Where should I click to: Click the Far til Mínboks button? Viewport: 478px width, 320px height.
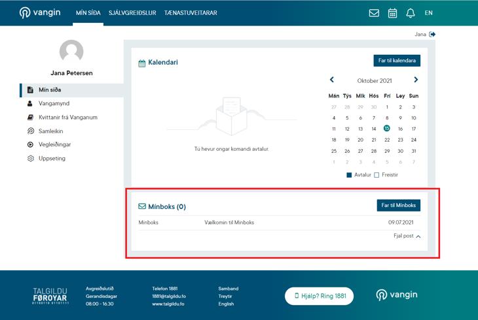398,205
